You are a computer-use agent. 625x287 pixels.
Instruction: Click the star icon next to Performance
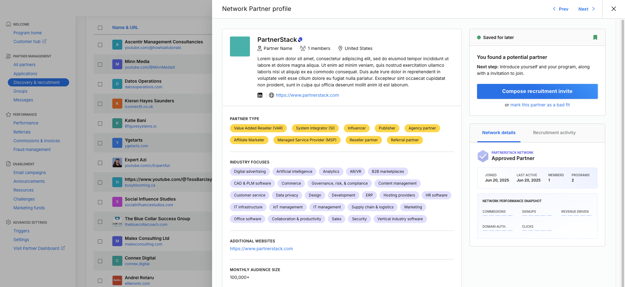(x=8, y=114)
